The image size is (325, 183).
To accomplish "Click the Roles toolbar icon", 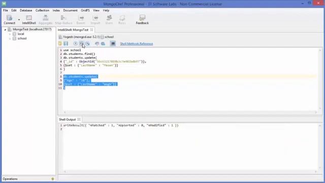I will (x=122, y=20).
